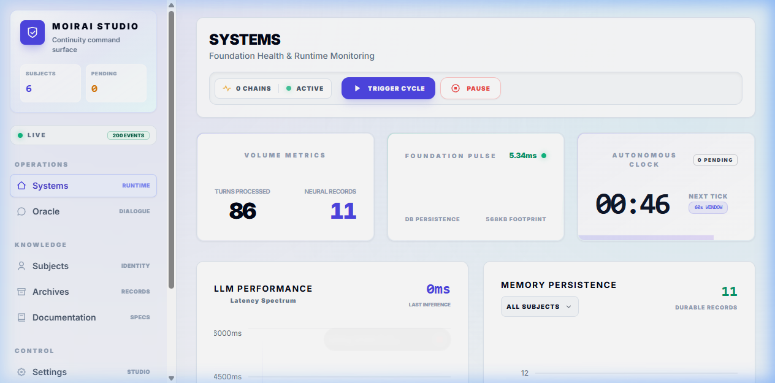Open Archives records section
Image resolution: width=775 pixels, height=383 pixels.
pyautogui.click(x=83, y=292)
